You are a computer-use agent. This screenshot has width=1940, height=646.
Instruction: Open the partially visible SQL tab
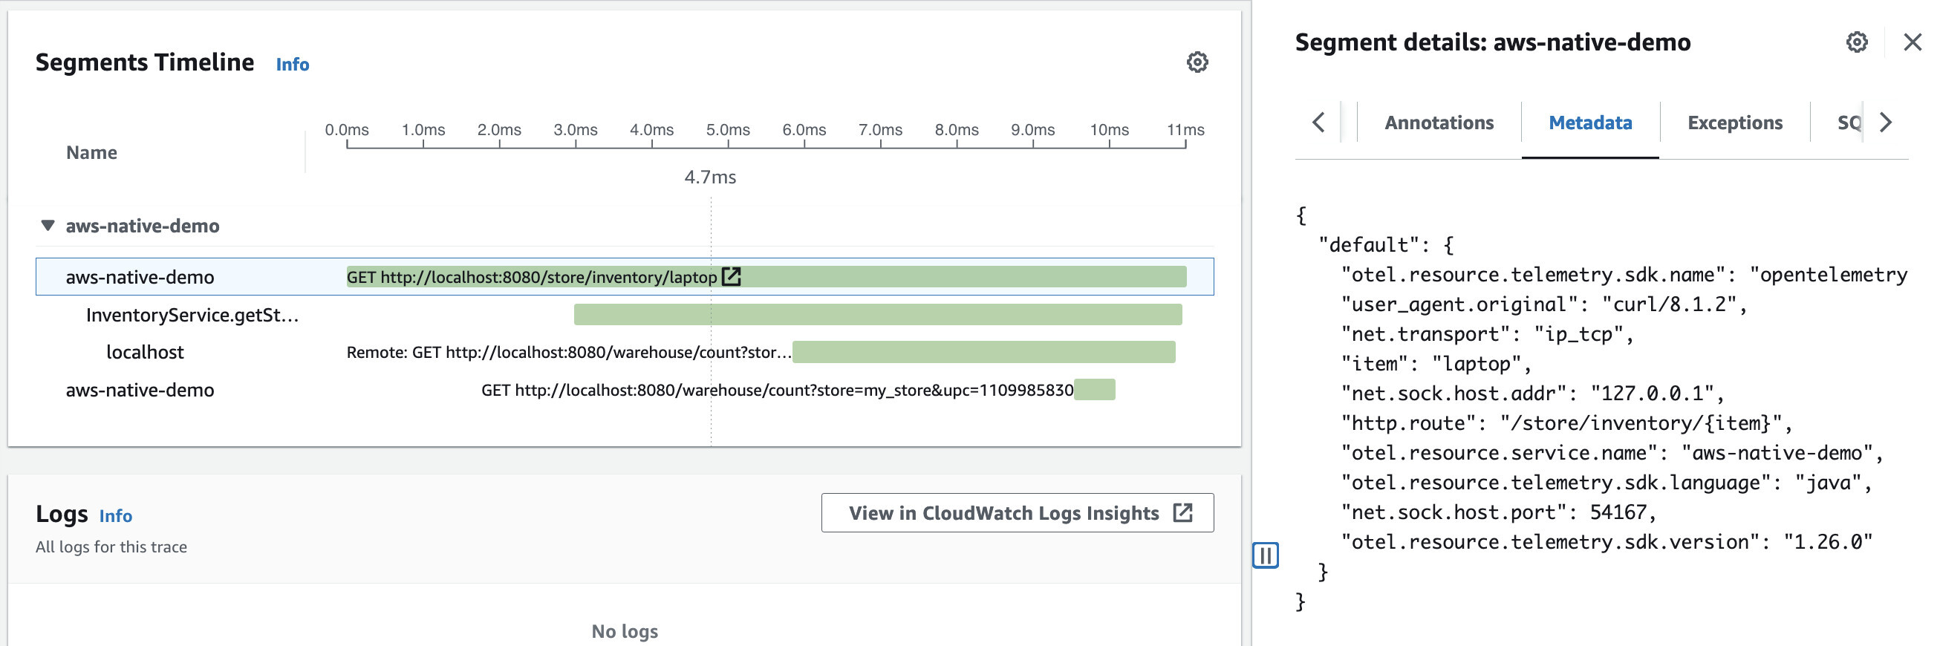[x=1848, y=123]
